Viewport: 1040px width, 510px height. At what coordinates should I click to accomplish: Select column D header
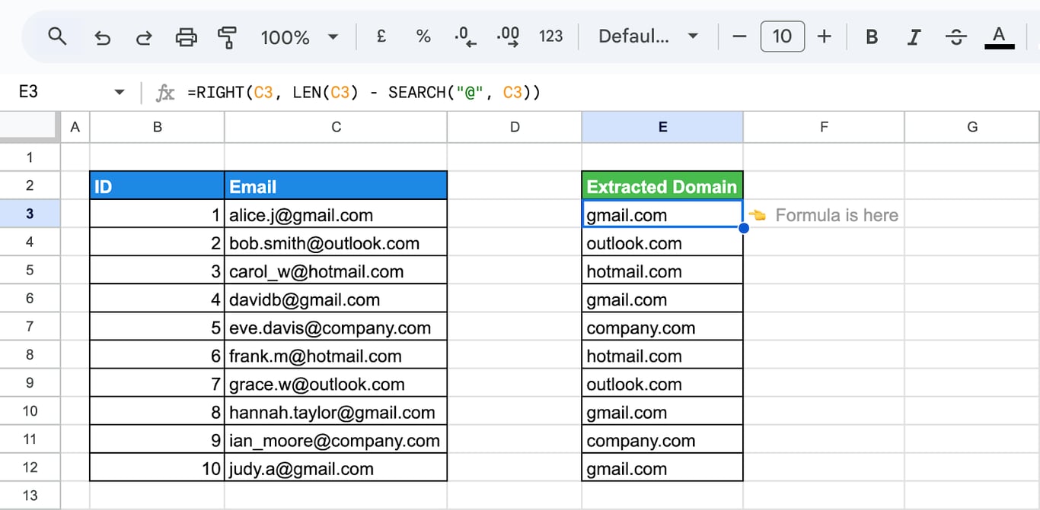[x=515, y=127]
